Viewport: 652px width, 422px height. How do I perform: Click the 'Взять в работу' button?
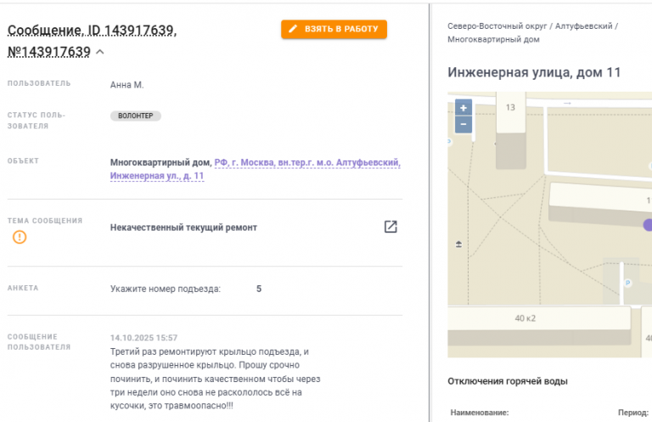[x=334, y=29]
